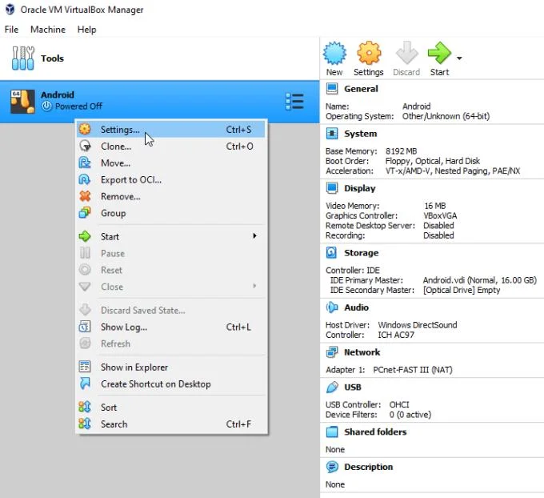Click the Description speech bubble icon

(332, 467)
